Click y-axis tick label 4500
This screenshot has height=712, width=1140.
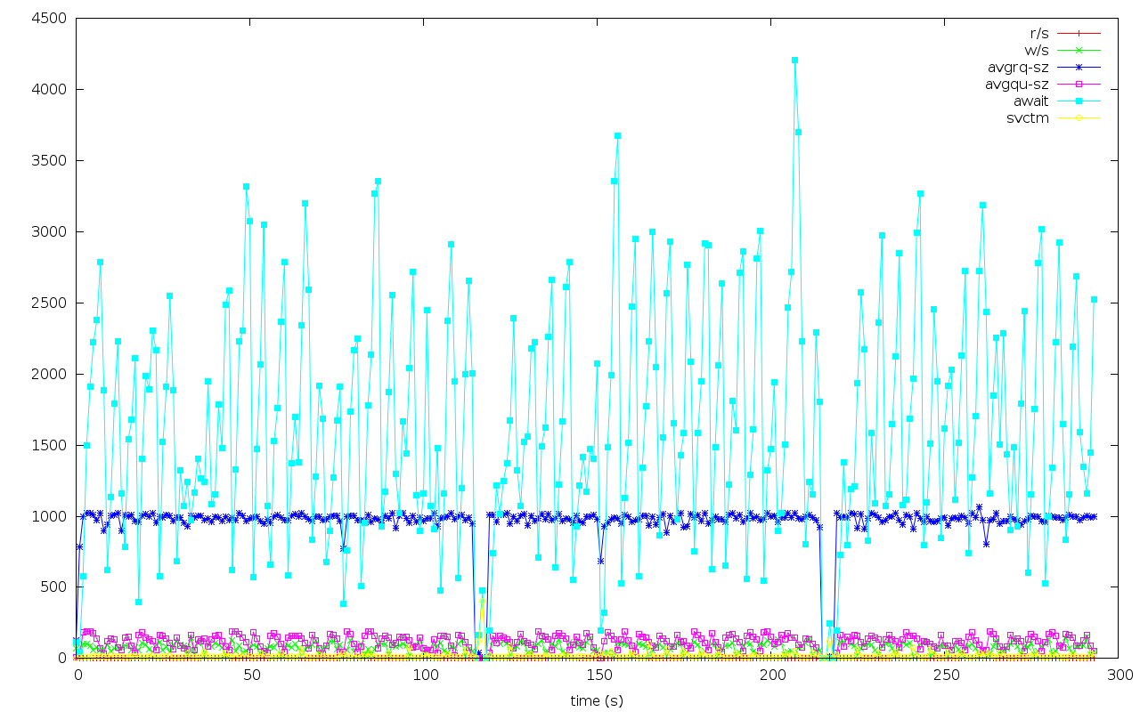(x=51, y=18)
